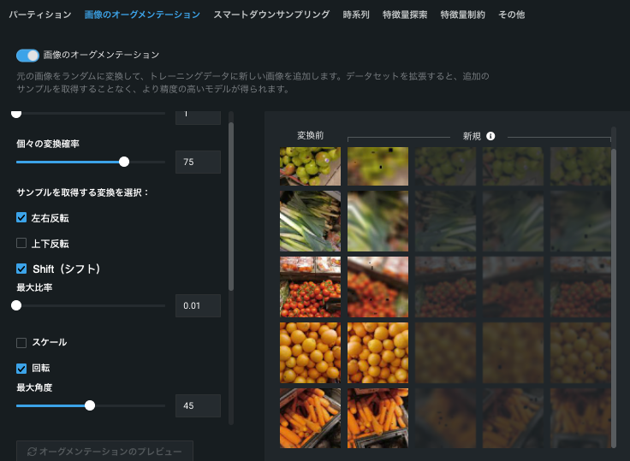Click the 個々の変換確率 label

[48, 144]
